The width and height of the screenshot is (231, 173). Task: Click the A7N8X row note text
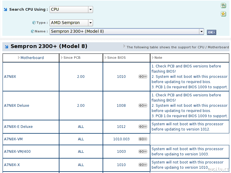tap(190, 76)
